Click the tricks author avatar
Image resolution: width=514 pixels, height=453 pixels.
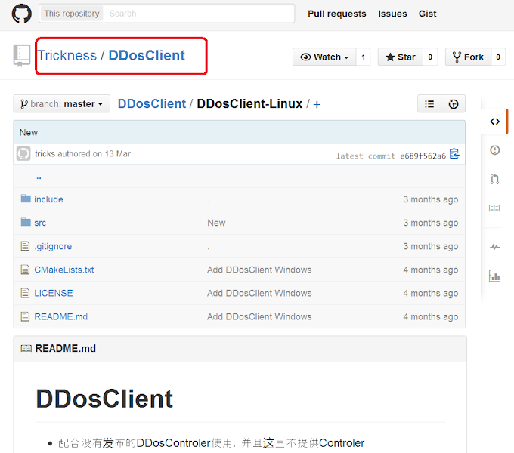click(x=23, y=153)
